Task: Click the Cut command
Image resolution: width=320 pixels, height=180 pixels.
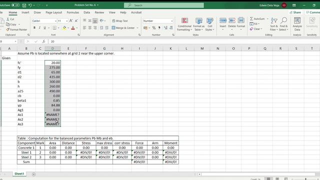Action: (10, 19)
